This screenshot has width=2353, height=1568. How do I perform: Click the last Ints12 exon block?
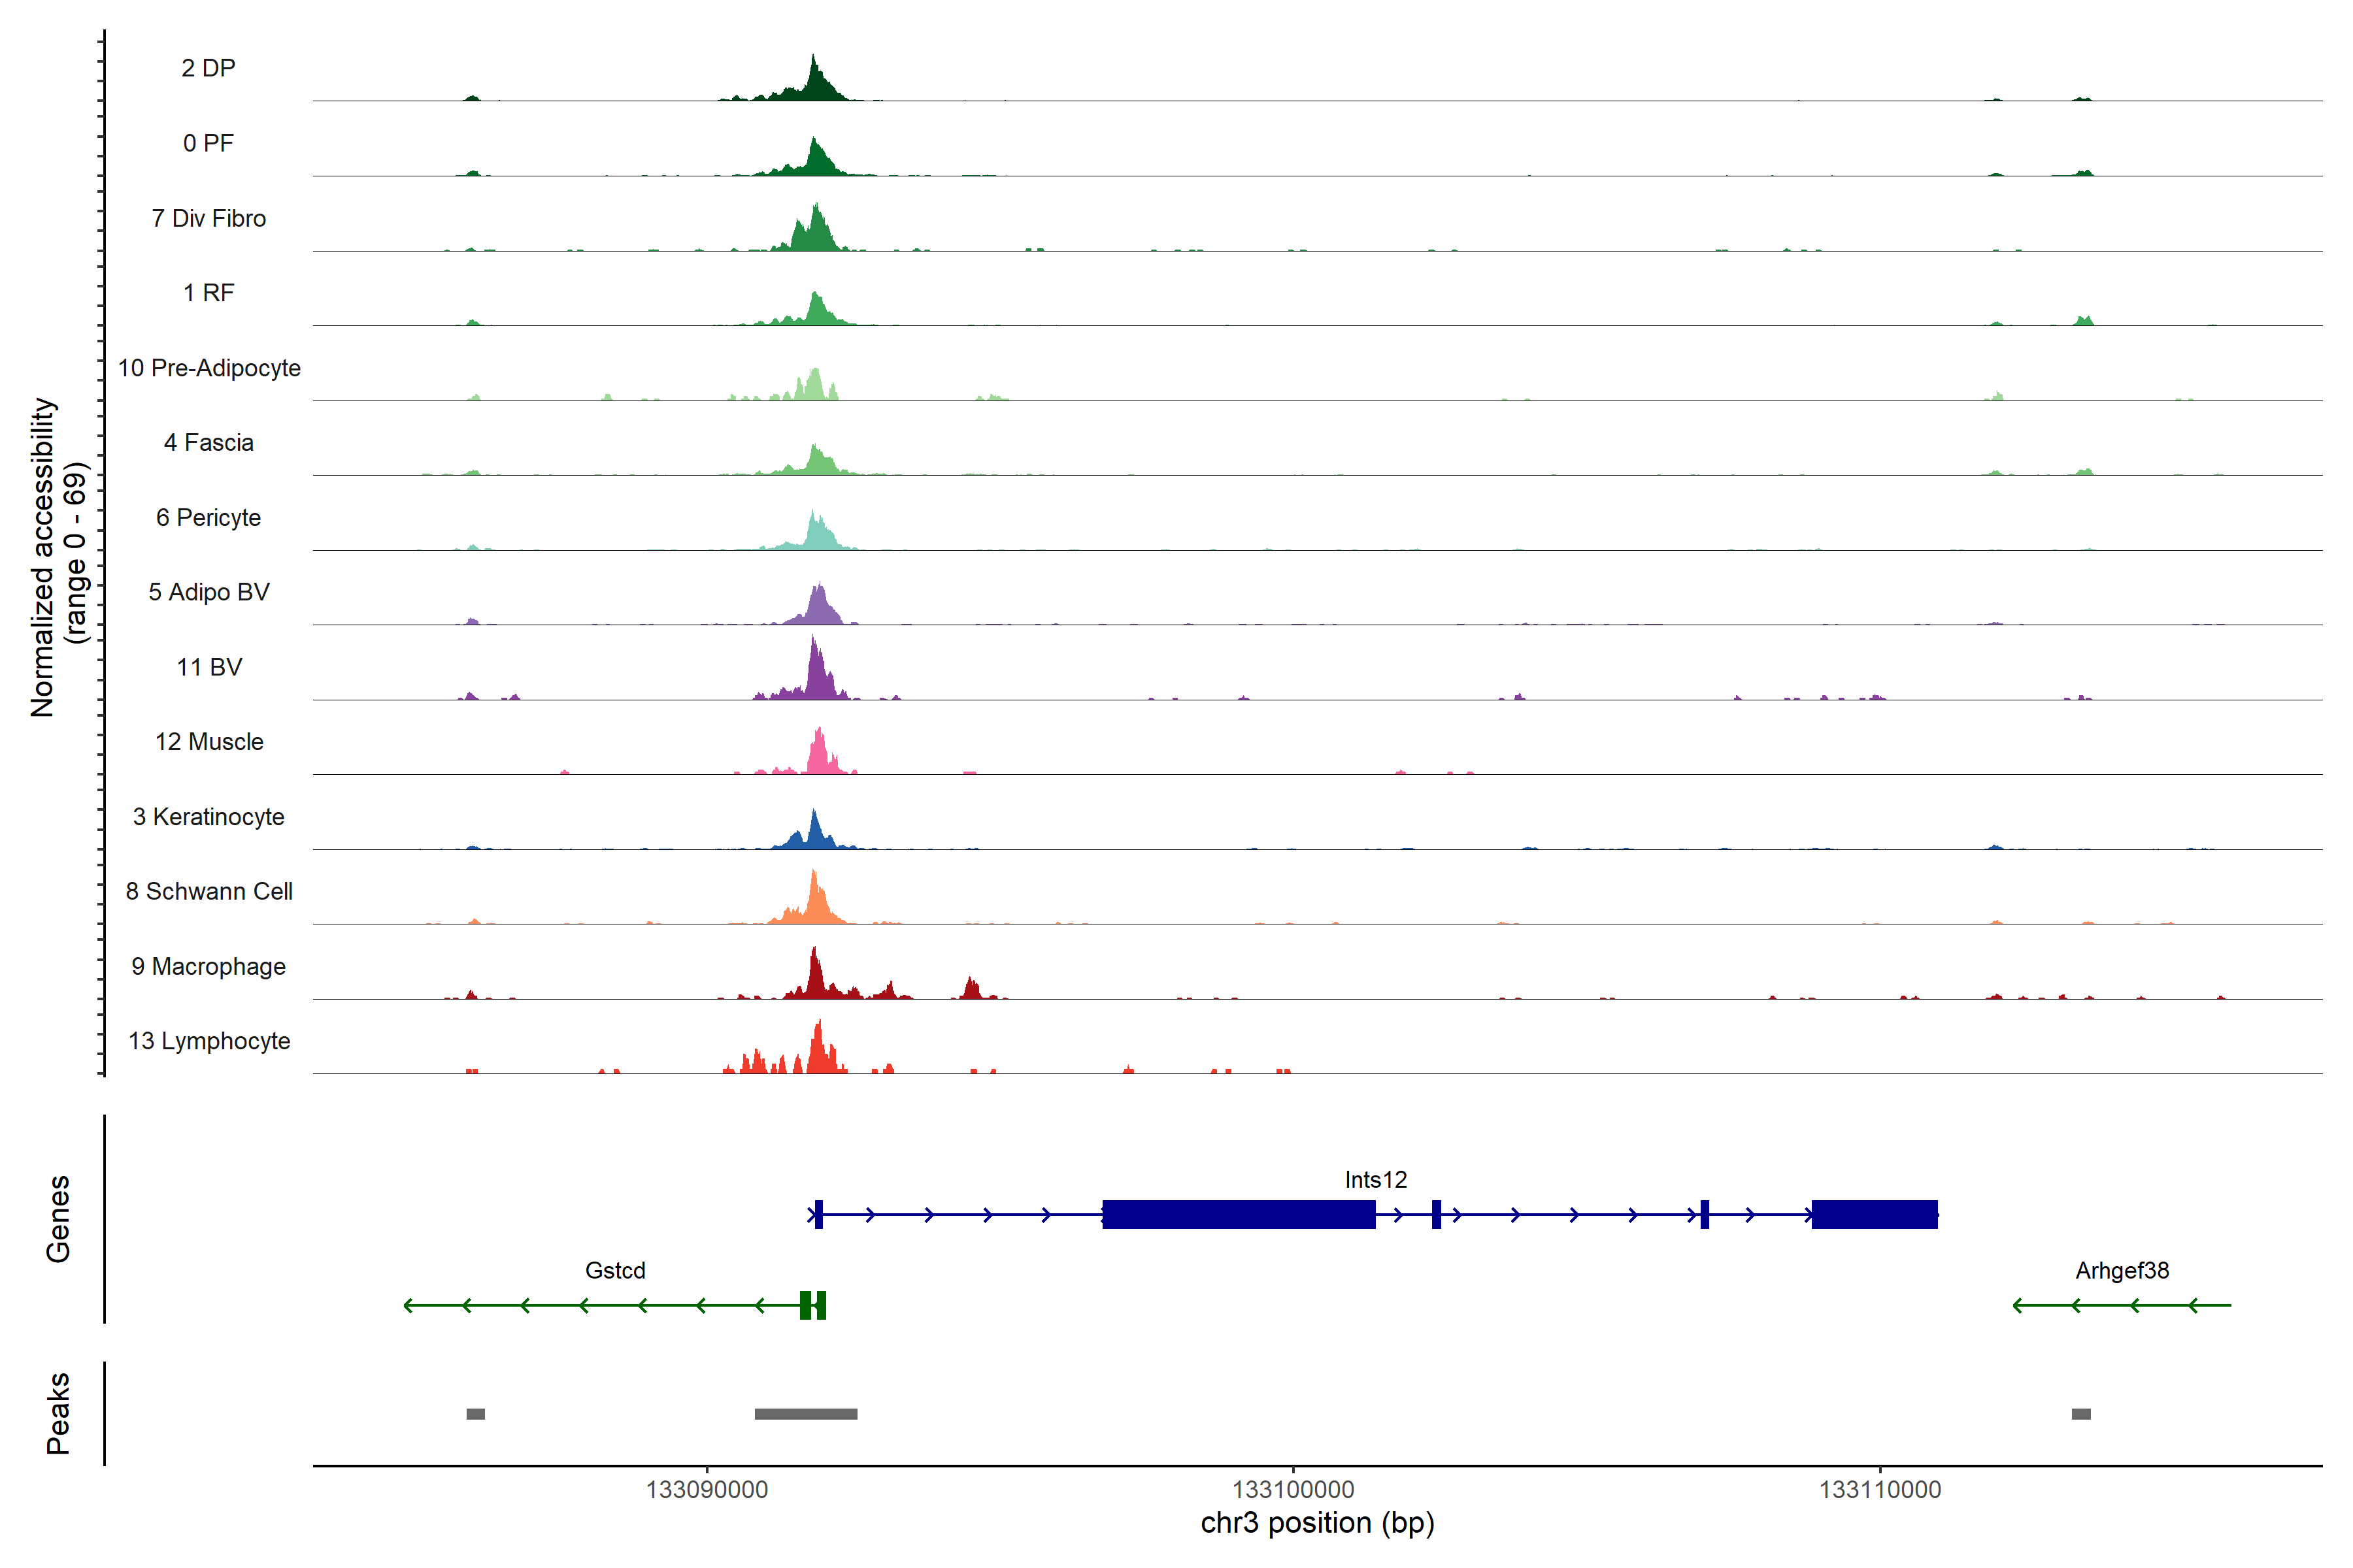coord(1874,1214)
